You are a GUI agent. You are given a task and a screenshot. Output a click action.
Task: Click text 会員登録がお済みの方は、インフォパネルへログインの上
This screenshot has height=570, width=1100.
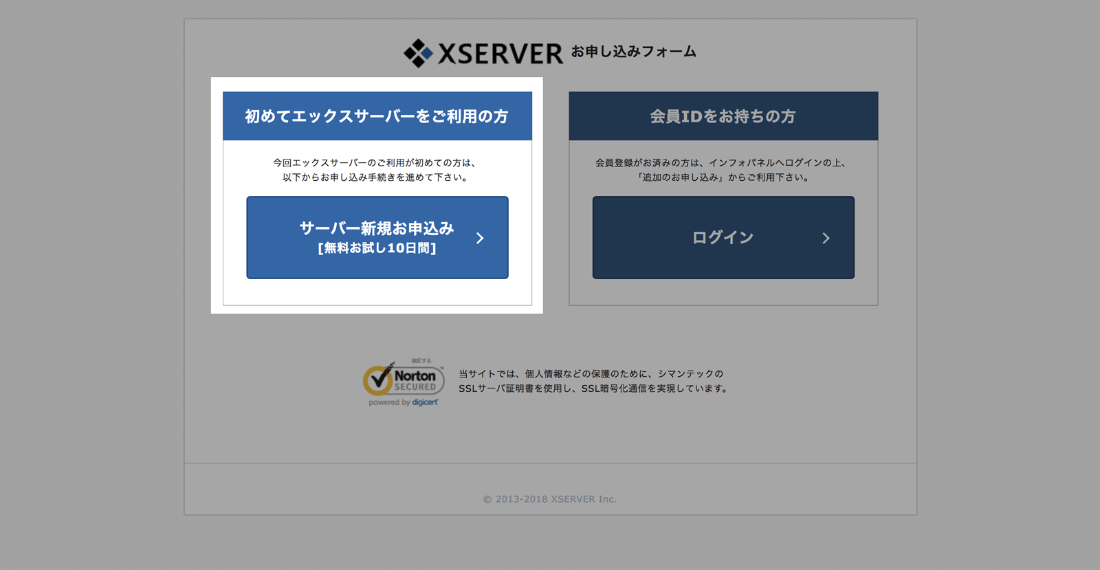(718, 163)
